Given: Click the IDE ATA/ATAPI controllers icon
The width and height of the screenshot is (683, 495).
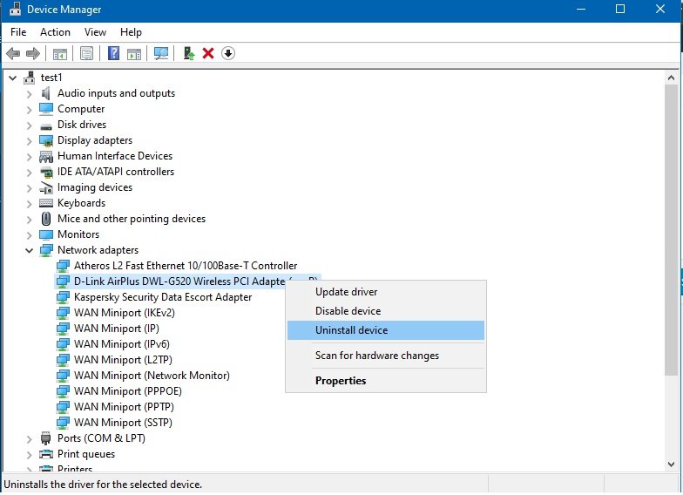Looking at the screenshot, I should tap(46, 173).
